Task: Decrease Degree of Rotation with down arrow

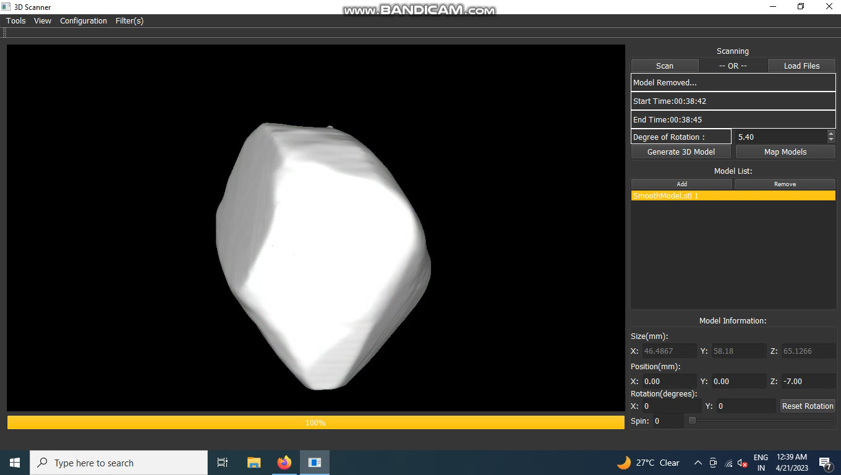Action: tap(830, 140)
